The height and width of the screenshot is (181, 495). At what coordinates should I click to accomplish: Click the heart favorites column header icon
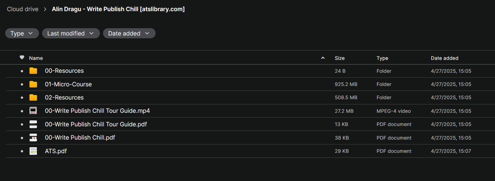tap(22, 58)
